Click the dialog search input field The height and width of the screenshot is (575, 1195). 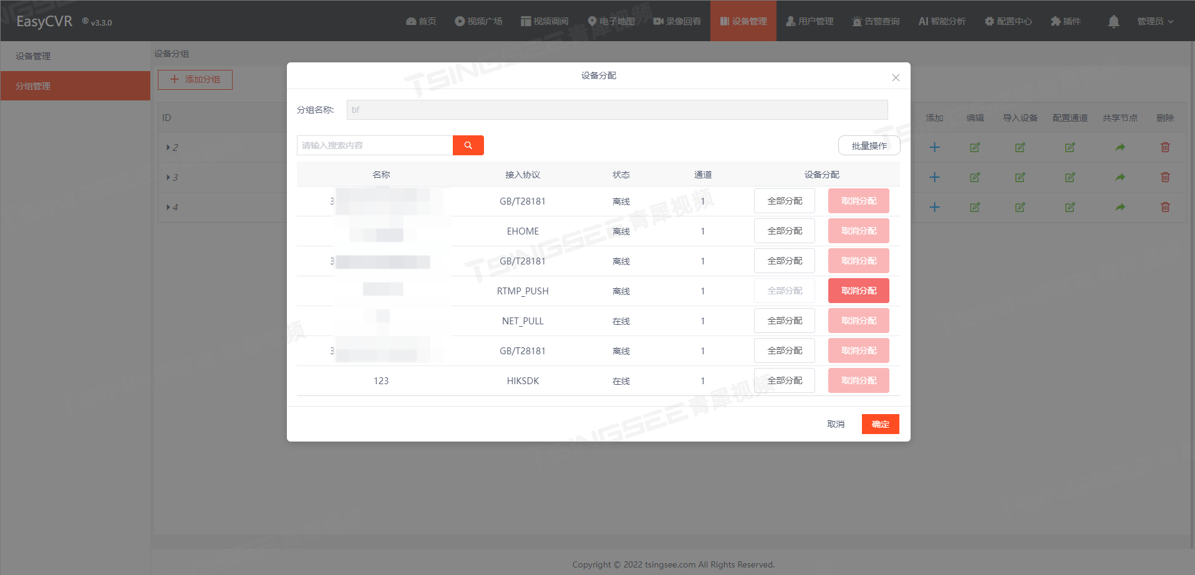(x=374, y=145)
